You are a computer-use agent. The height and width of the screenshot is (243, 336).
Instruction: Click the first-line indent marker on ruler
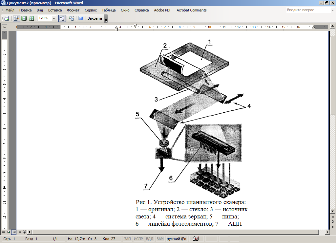[x=135, y=25]
